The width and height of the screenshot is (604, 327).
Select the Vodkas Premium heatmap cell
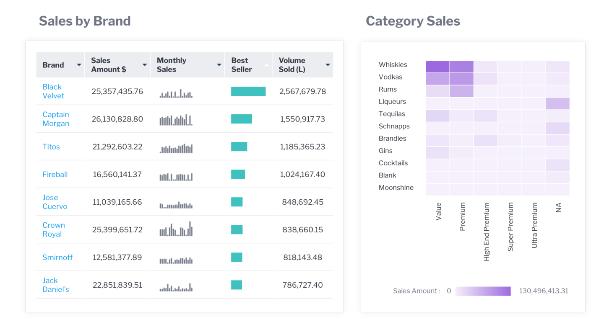click(x=461, y=79)
